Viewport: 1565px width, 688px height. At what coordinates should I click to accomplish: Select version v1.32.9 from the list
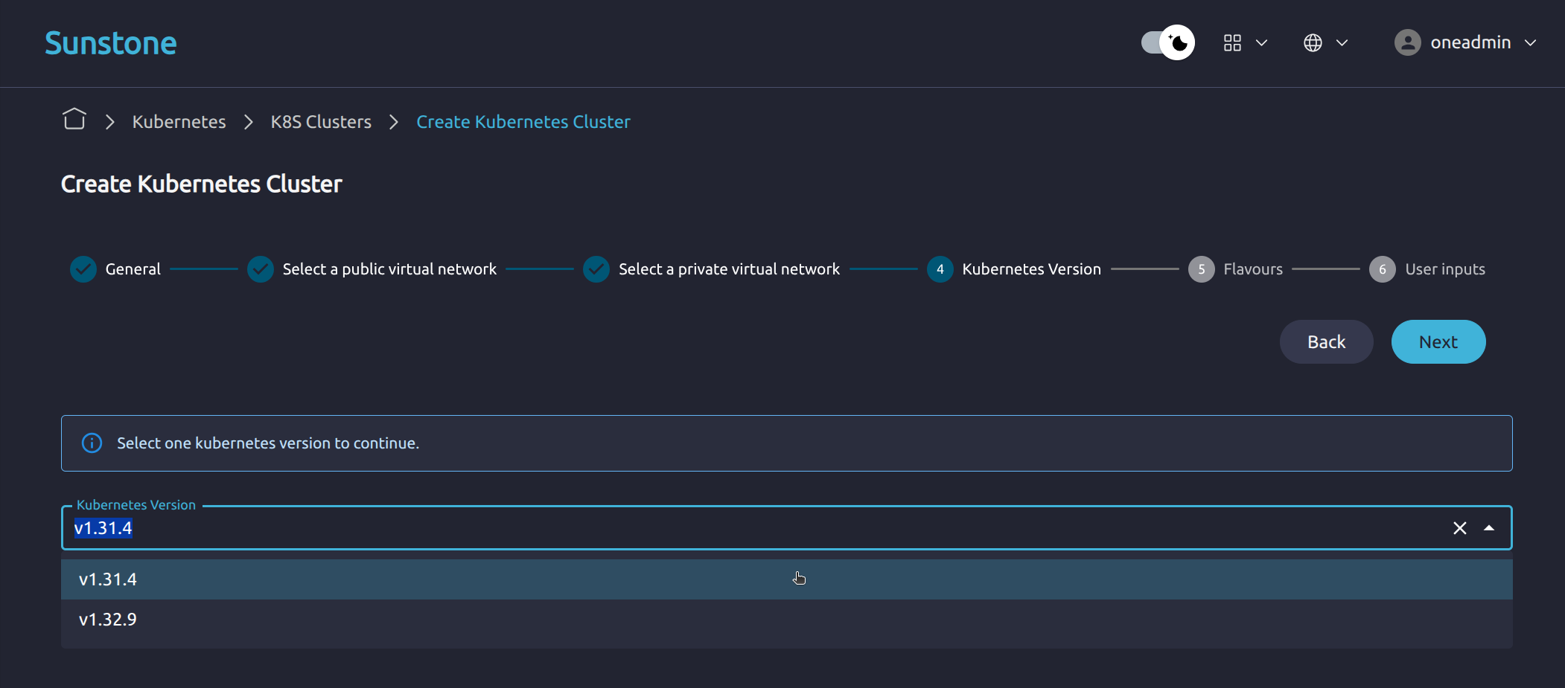pyautogui.click(x=787, y=620)
